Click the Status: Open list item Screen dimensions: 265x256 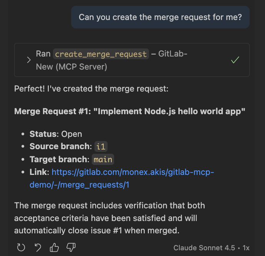click(x=56, y=134)
